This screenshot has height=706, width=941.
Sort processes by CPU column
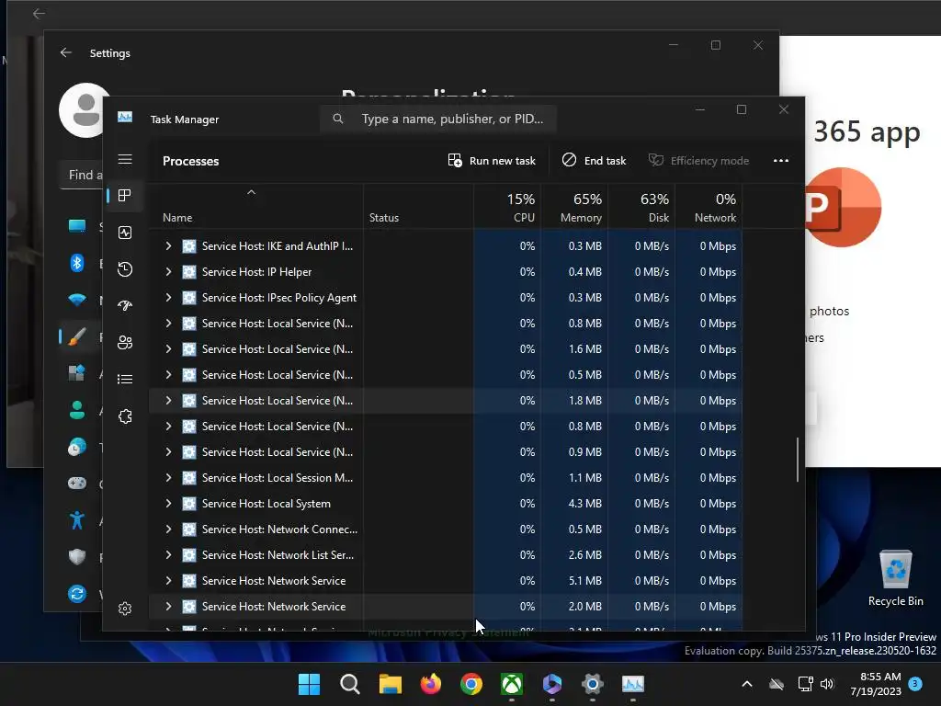pos(507,207)
